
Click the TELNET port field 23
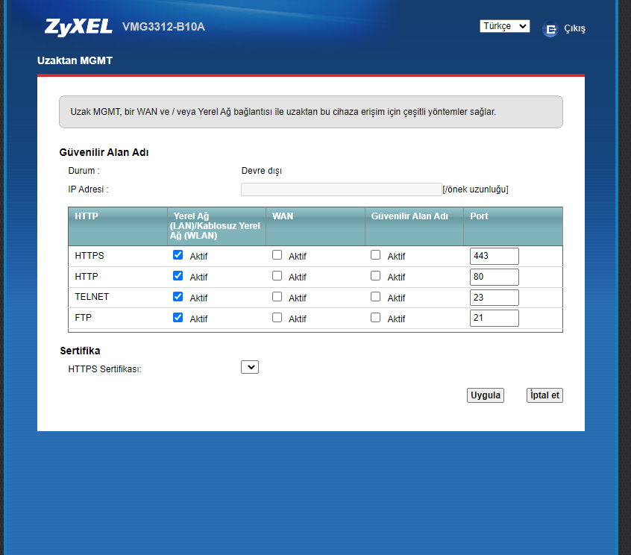495,298
